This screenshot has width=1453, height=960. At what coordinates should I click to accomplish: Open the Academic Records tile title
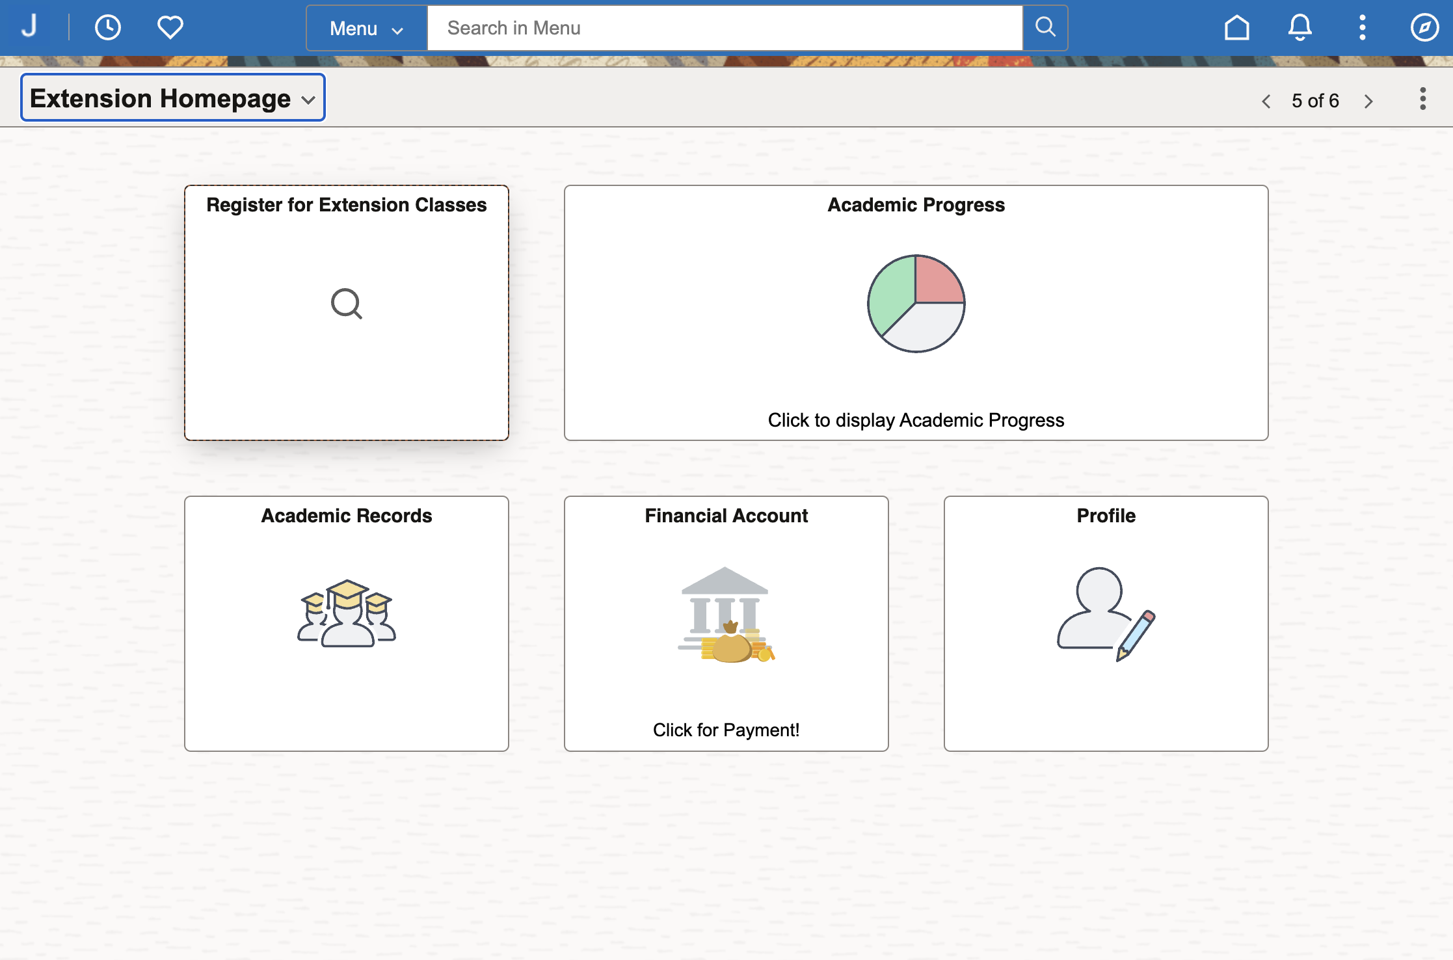(347, 516)
